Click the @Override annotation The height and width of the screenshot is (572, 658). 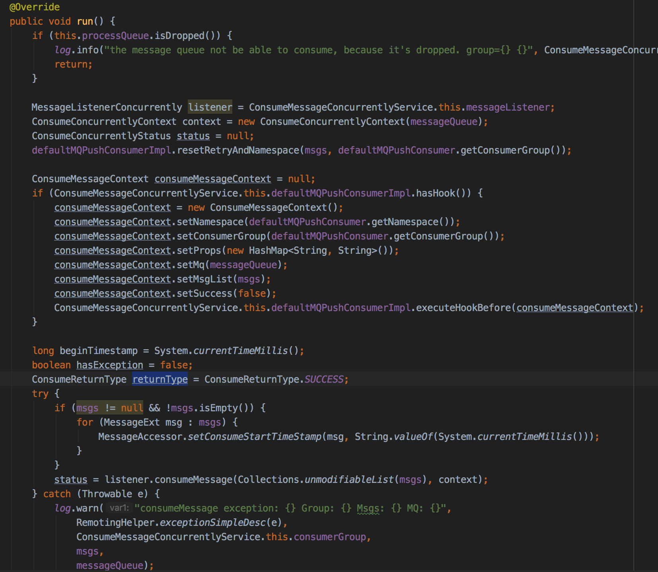35,7
